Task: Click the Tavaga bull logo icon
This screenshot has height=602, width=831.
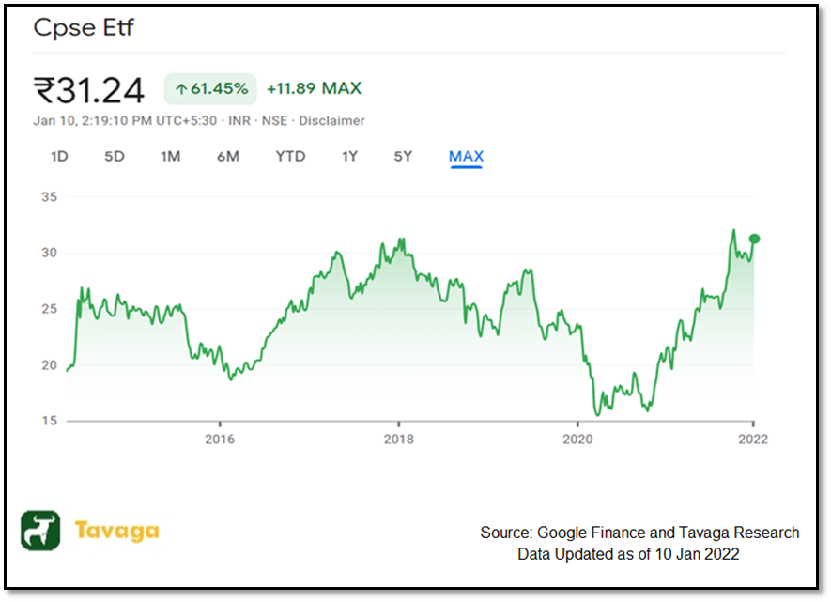Action: coord(41,530)
